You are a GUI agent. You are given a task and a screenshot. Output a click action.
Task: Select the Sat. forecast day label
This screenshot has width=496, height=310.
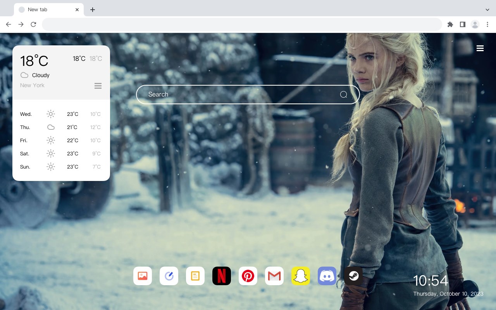click(x=25, y=154)
